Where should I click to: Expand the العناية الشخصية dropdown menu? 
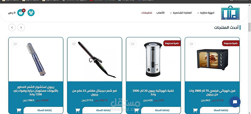[181, 13]
